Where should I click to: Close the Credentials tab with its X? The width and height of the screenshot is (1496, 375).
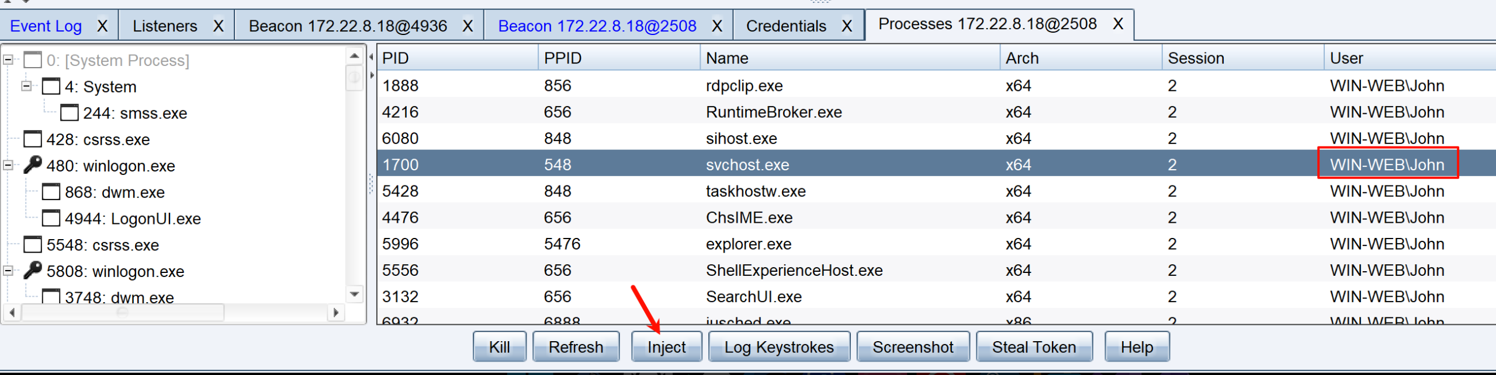847,26
